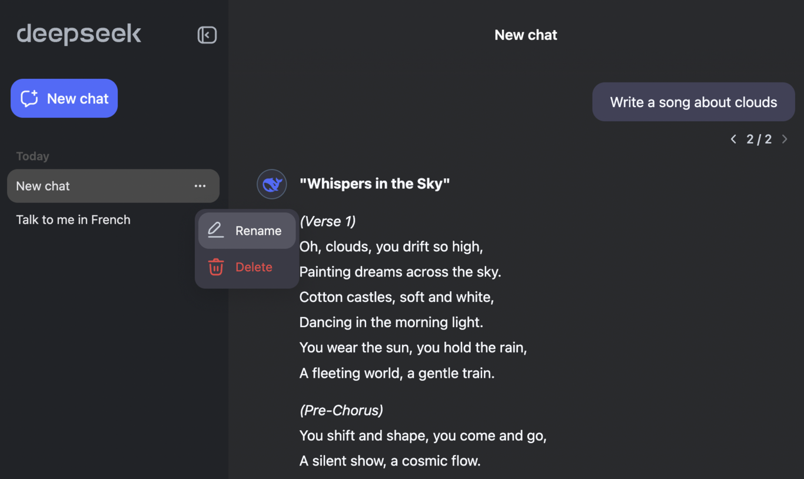Select the 'Whispers in the Sky' song title

[374, 183]
